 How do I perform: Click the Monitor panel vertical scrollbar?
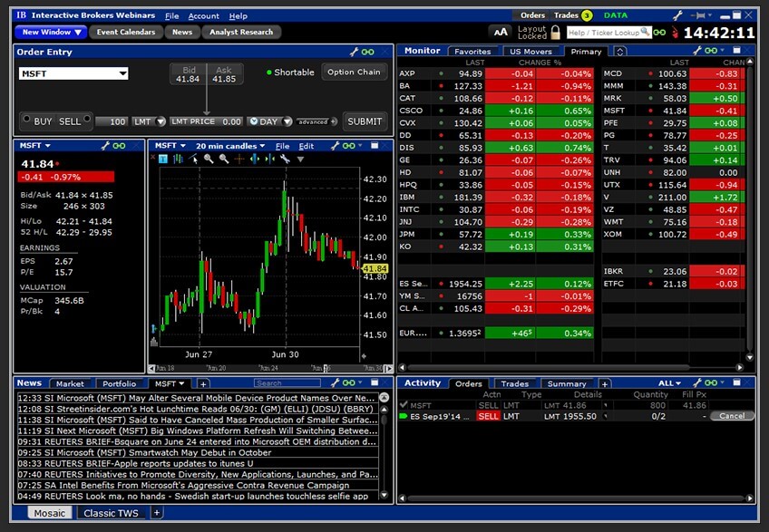(x=749, y=210)
